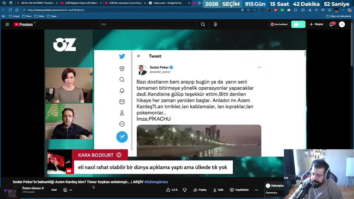Open Basın bookmarks folder

(27, 16)
